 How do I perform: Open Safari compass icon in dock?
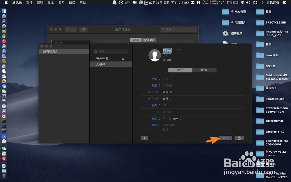point(4,51)
